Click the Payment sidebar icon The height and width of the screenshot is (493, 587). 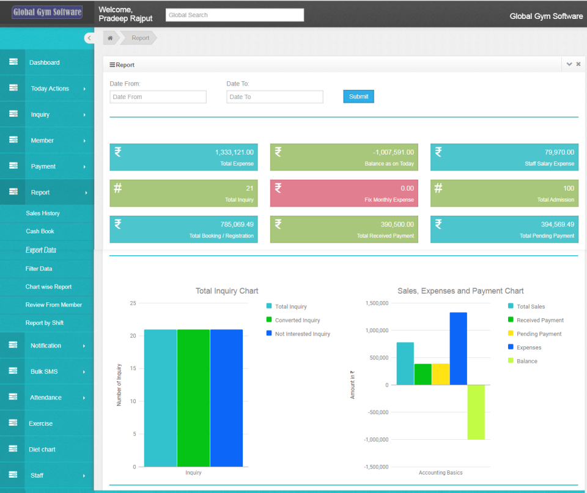click(x=13, y=166)
